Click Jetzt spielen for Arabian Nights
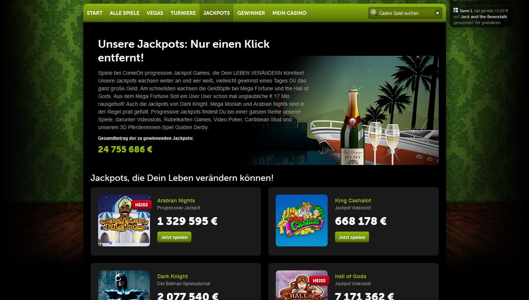 click(174, 237)
